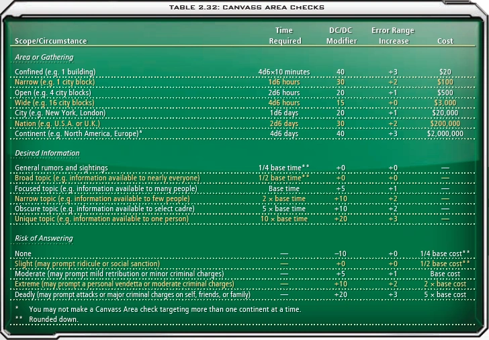Select the '1/2 base time**' value
489x340 pixels.
pos(284,178)
